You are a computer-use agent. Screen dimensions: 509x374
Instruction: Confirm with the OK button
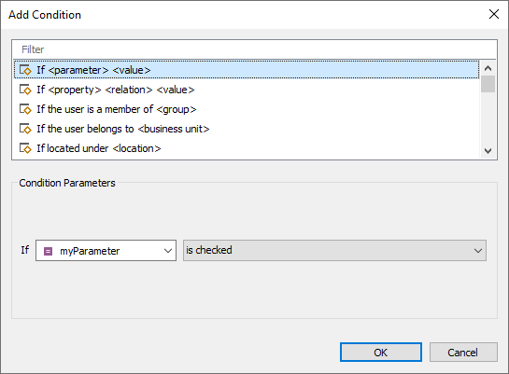[x=381, y=353]
